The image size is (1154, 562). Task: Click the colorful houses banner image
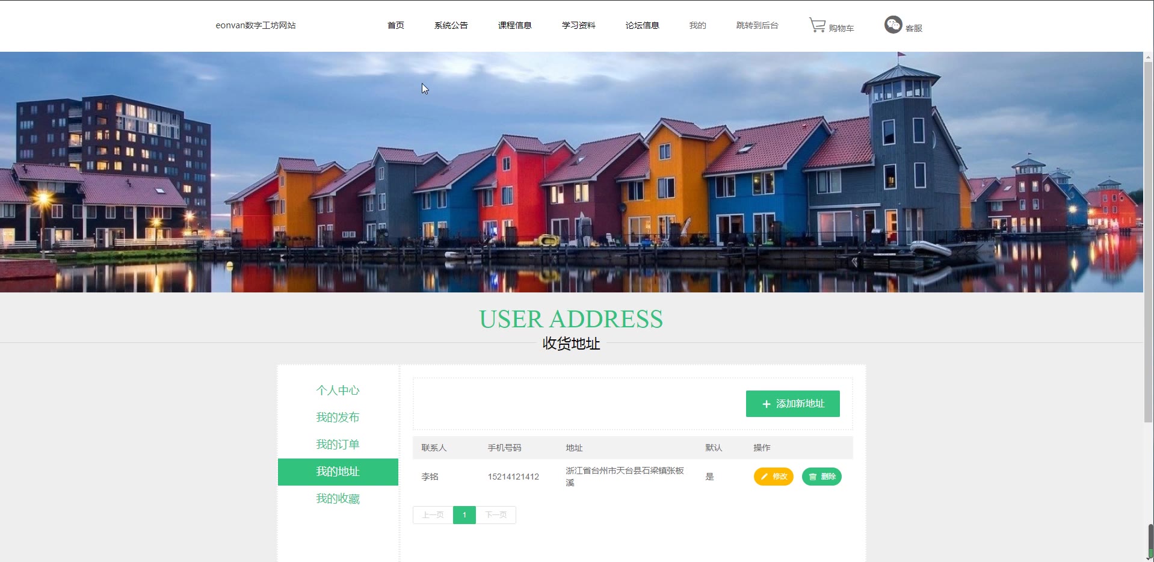572,172
